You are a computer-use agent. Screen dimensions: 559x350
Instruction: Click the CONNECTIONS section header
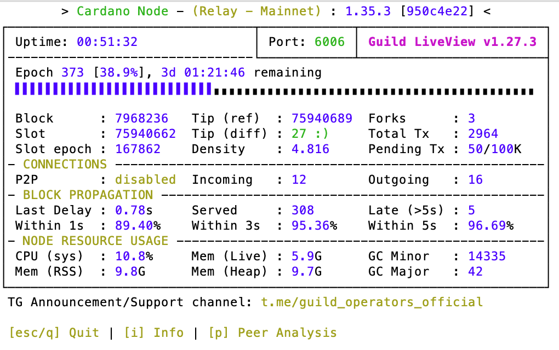coord(65,164)
